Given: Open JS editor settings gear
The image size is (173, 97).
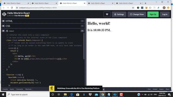Looking at the screenshot, I should (3, 31).
